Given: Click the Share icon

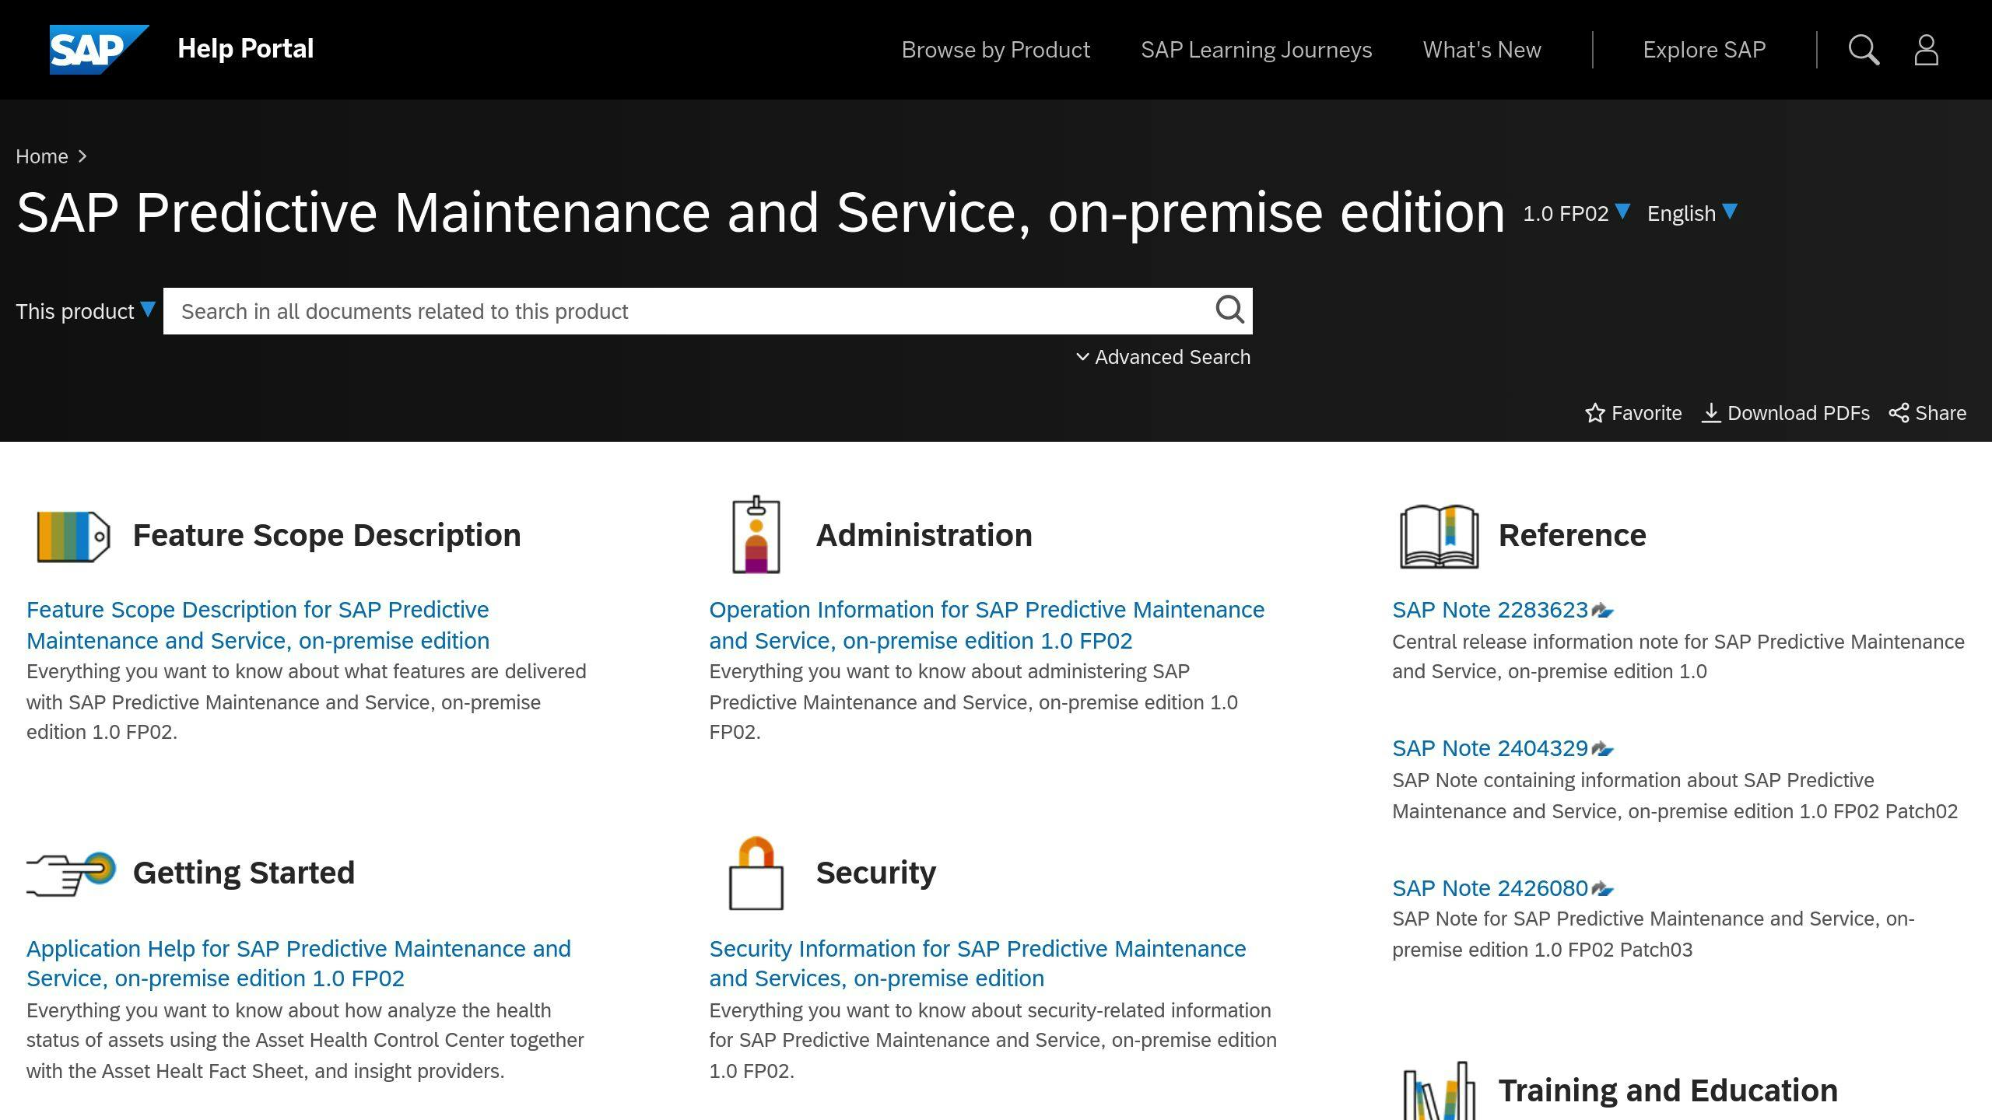Looking at the screenshot, I should tap(1899, 413).
